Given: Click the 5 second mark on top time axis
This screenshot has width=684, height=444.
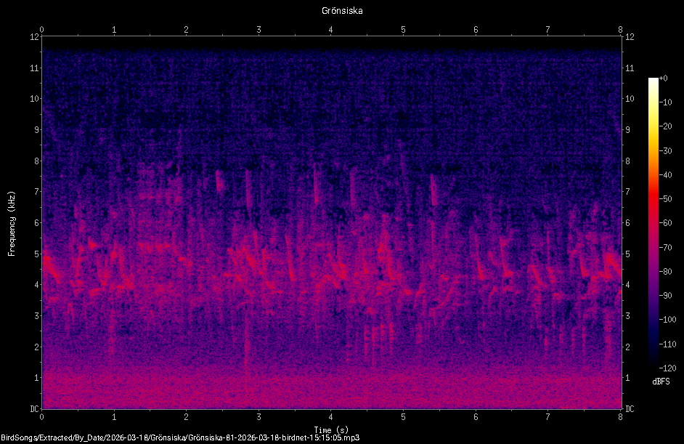Looking at the screenshot, I should [403, 30].
